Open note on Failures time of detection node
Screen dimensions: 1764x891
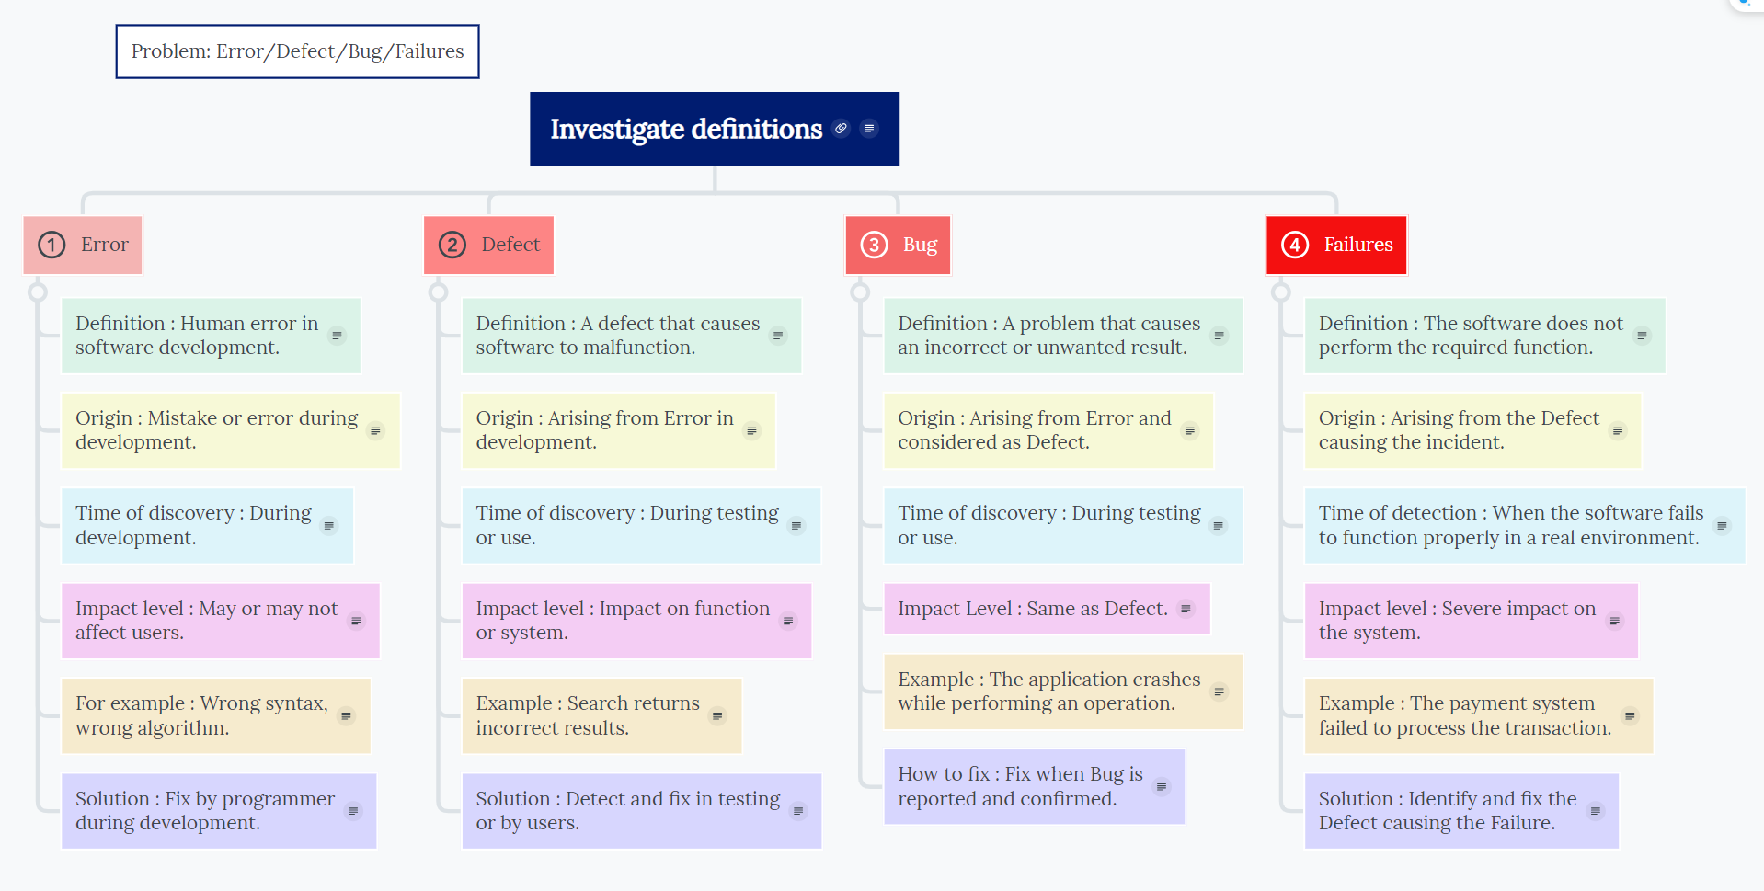(x=1722, y=526)
